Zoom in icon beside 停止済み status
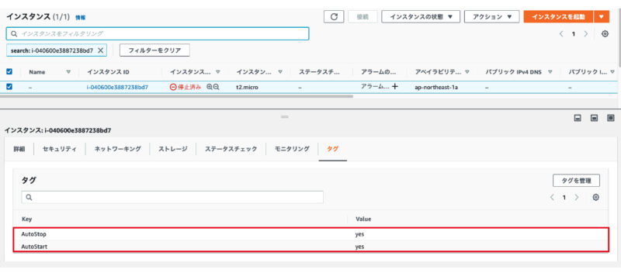This screenshot has width=621, height=280. point(210,87)
